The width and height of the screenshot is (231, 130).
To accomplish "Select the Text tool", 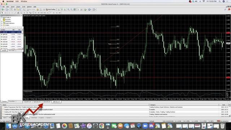I will pos(24,13).
